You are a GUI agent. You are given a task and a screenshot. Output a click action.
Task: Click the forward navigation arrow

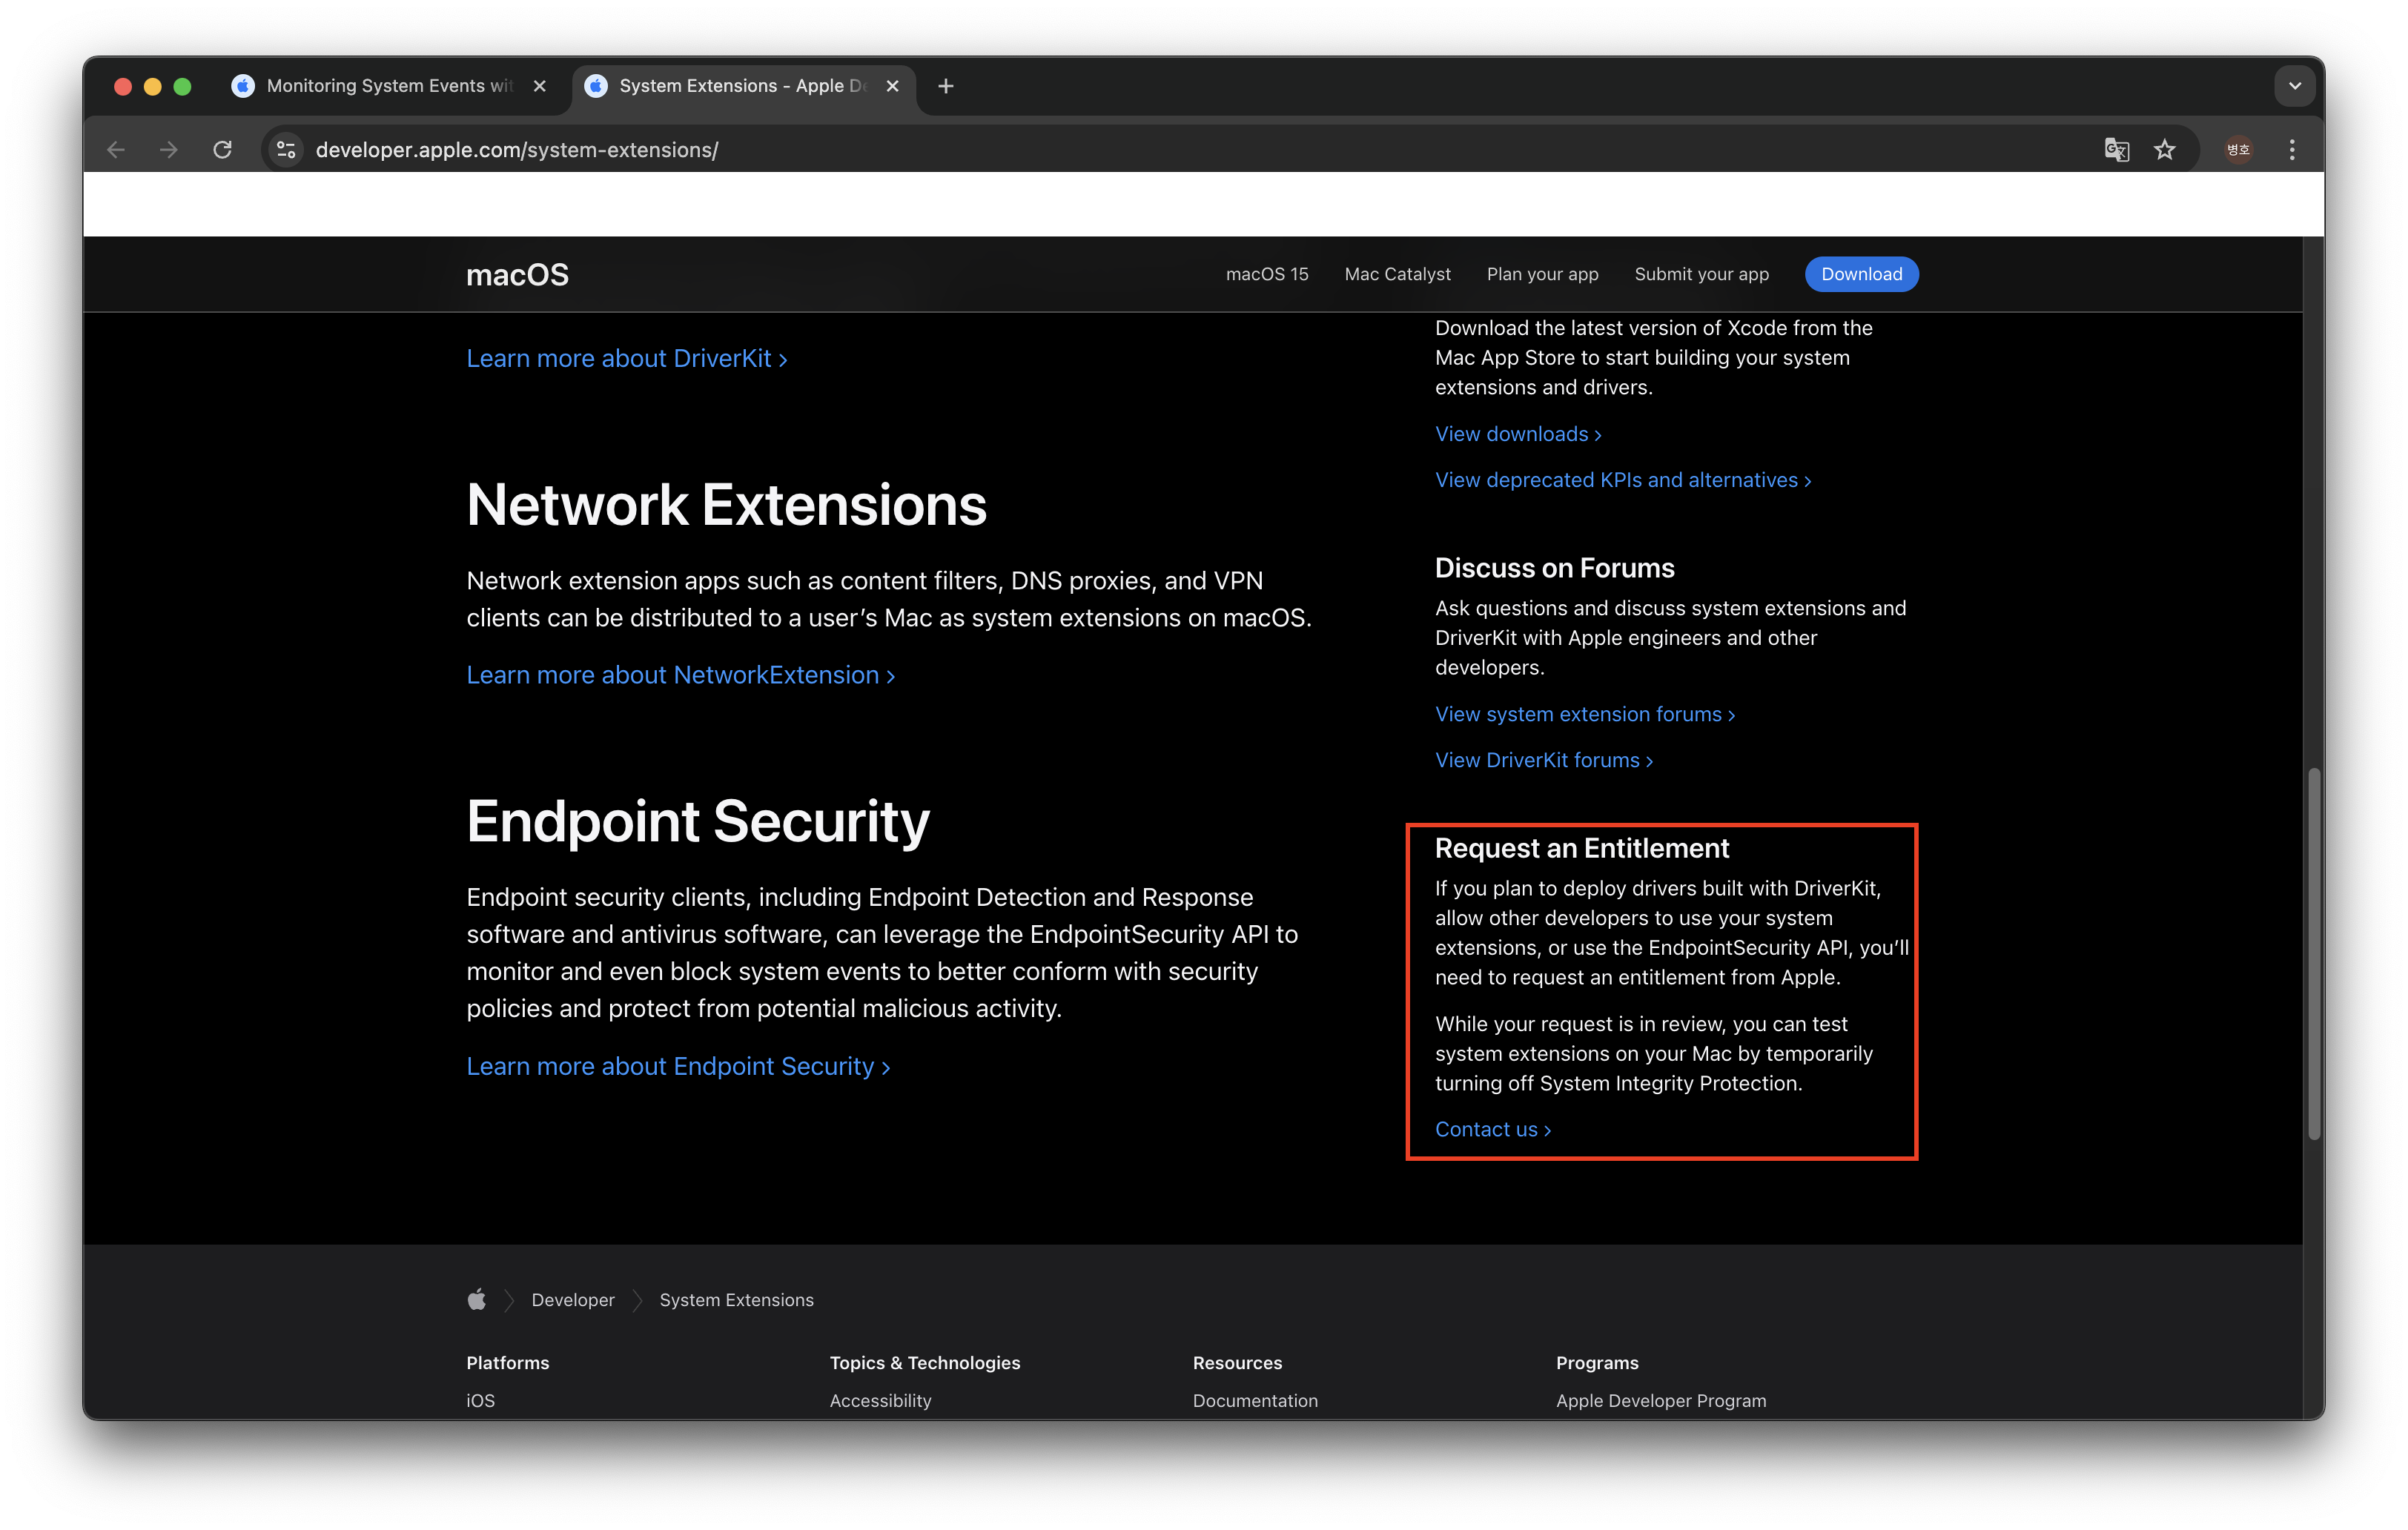tap(168, 149)
